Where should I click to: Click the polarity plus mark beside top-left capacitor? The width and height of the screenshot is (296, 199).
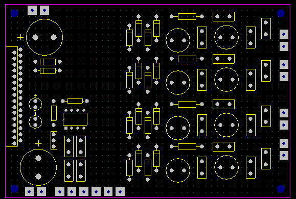[x=20, y=37]
